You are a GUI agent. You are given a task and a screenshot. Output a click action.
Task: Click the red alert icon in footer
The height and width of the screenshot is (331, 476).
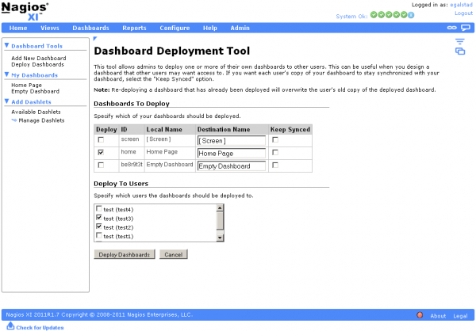pos(419,315)
